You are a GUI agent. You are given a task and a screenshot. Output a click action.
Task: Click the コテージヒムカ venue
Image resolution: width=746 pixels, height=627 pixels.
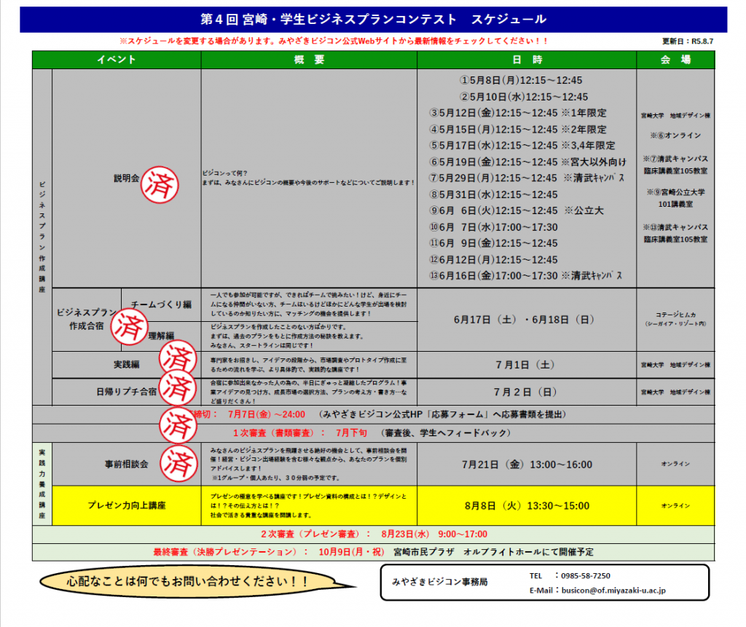pyautogui.click(x=675, y=319)
